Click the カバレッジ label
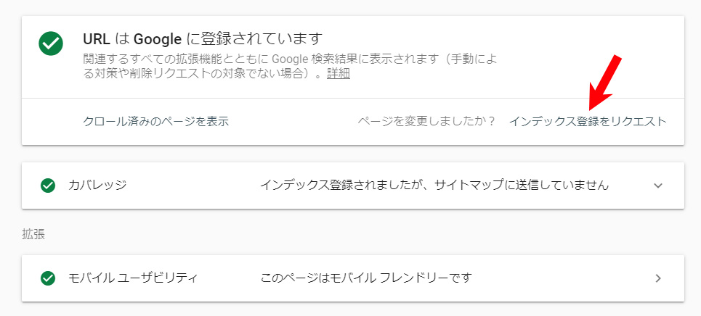The image size is (701, 316). 97,186
